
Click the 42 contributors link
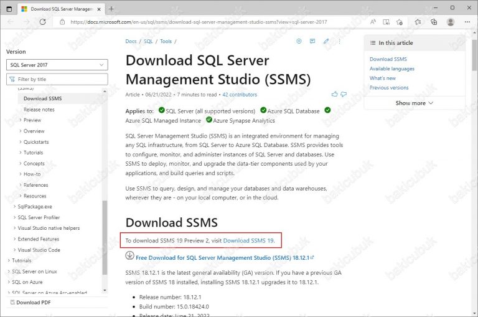point(240,95)
